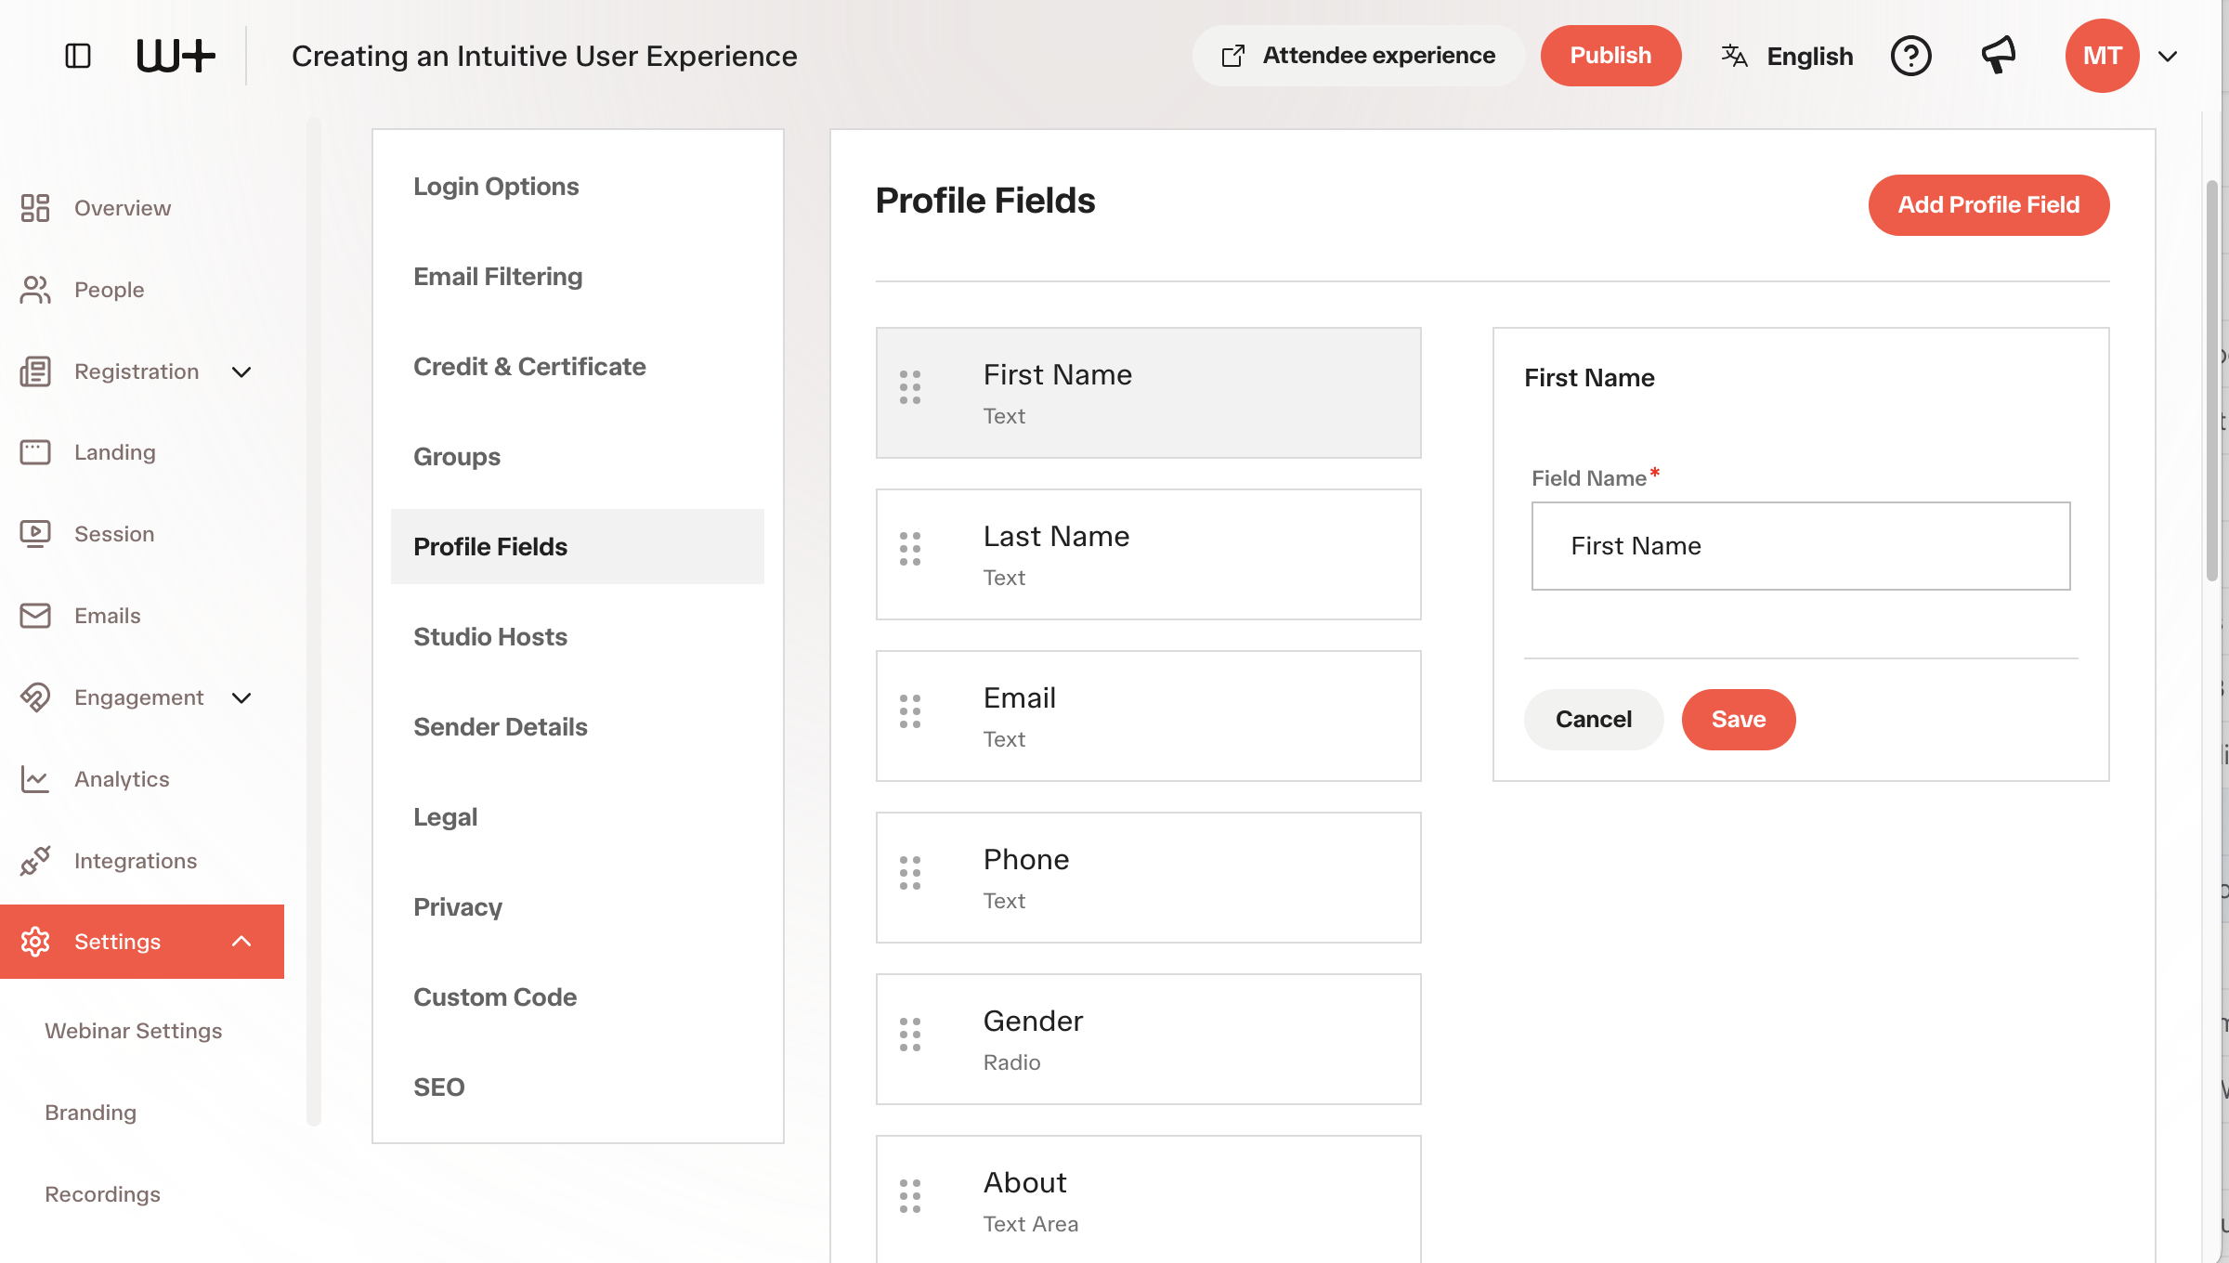Click the webinar title text

click(544, 56)
